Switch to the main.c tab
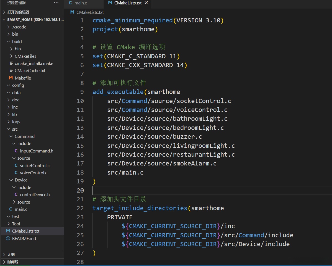332x266 pixels. 80,3
